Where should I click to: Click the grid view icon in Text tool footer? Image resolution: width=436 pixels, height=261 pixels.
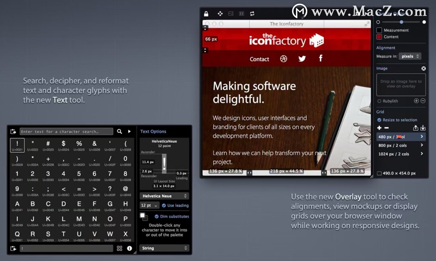click(x=119, y=248)
